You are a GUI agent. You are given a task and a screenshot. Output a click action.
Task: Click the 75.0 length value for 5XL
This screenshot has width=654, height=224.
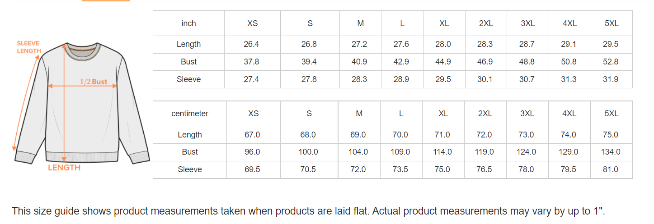[x=611, y=135]
